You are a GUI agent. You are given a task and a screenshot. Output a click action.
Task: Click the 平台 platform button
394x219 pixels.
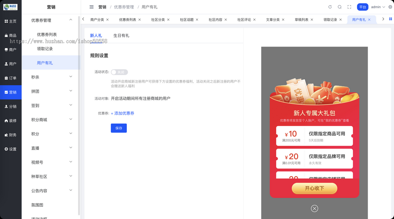coord(362,7)
